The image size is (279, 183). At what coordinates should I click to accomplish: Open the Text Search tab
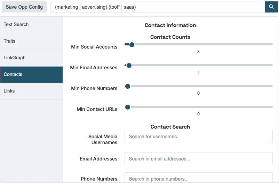tap(32, 25)
